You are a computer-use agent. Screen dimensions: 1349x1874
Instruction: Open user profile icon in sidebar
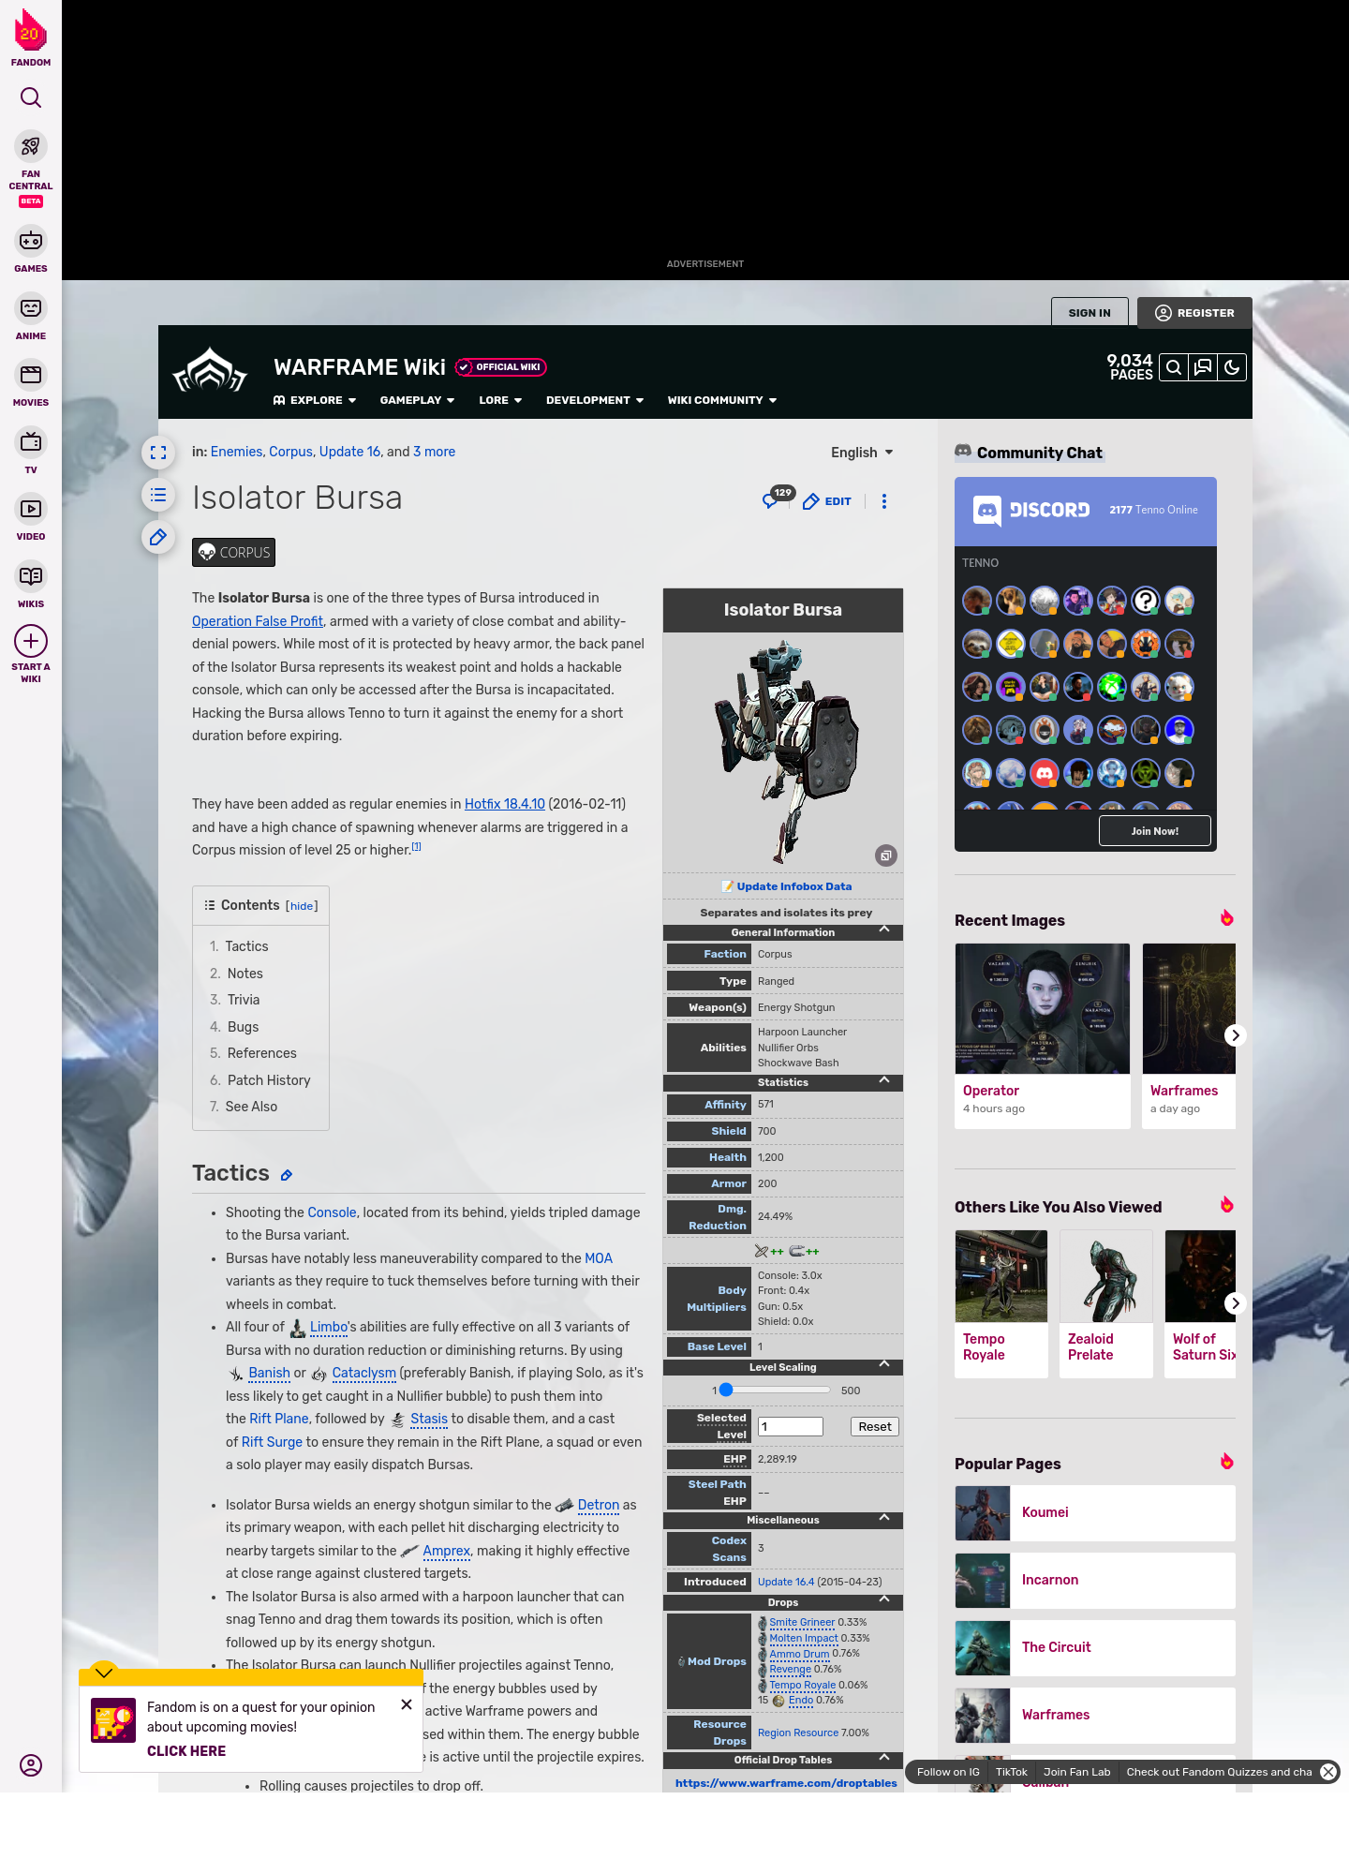click(x=31, y=1765)
